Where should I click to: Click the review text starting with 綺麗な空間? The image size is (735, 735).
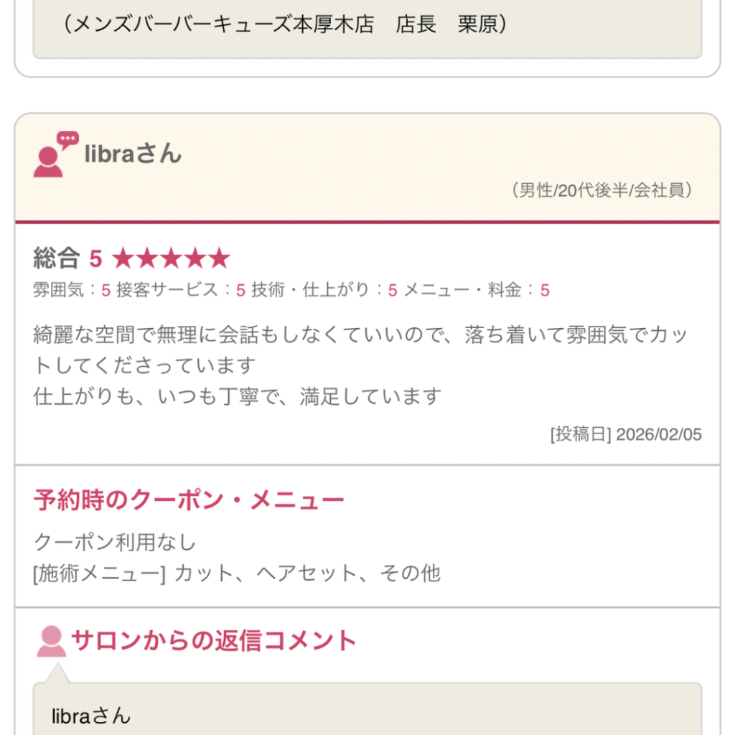[x=360, y=350]
